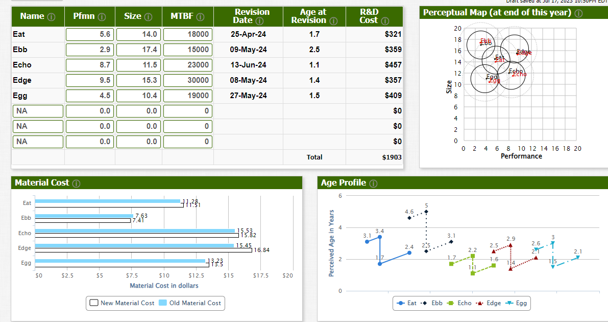The height and width of the screenshot is (322, 608).
Task: Click the Ebb revision date 09-May-24
Action: (x=248, y=50)
